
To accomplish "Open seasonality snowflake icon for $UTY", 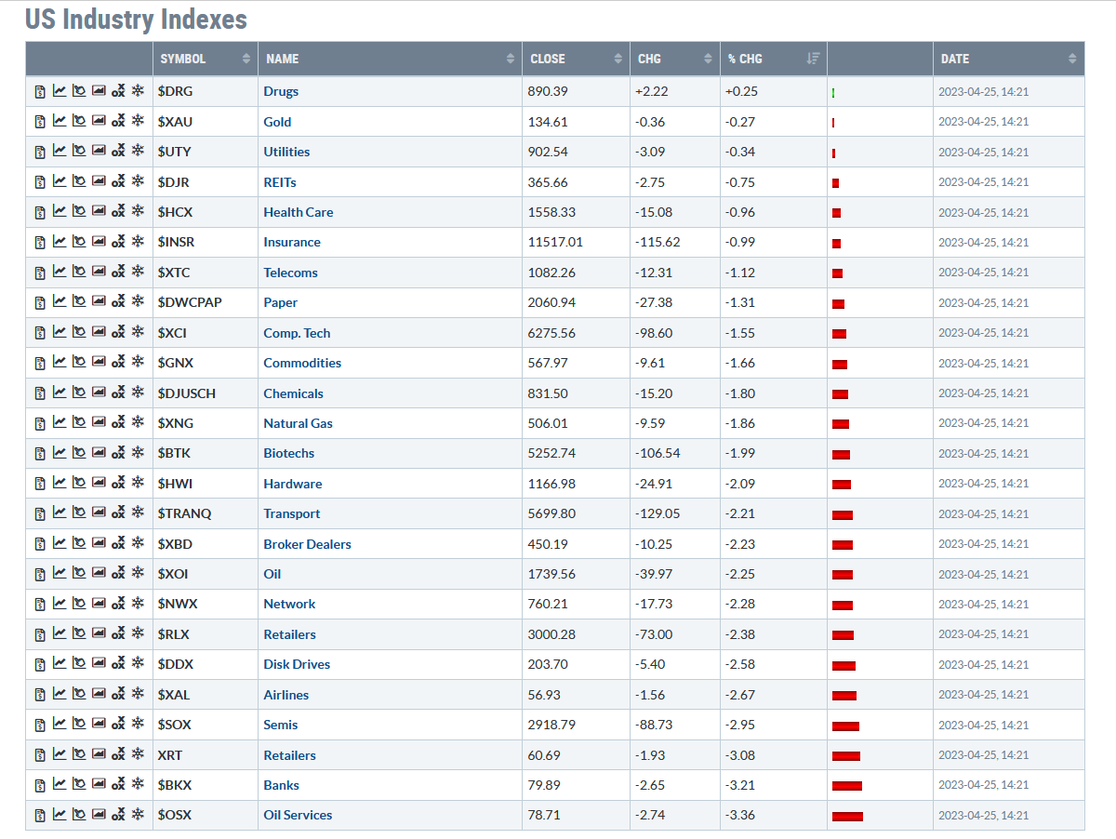I will coord(138,152).
